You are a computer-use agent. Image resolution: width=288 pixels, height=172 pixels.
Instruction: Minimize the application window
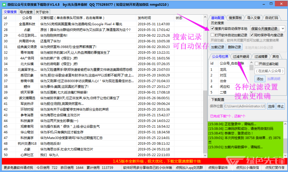point(264,4)
